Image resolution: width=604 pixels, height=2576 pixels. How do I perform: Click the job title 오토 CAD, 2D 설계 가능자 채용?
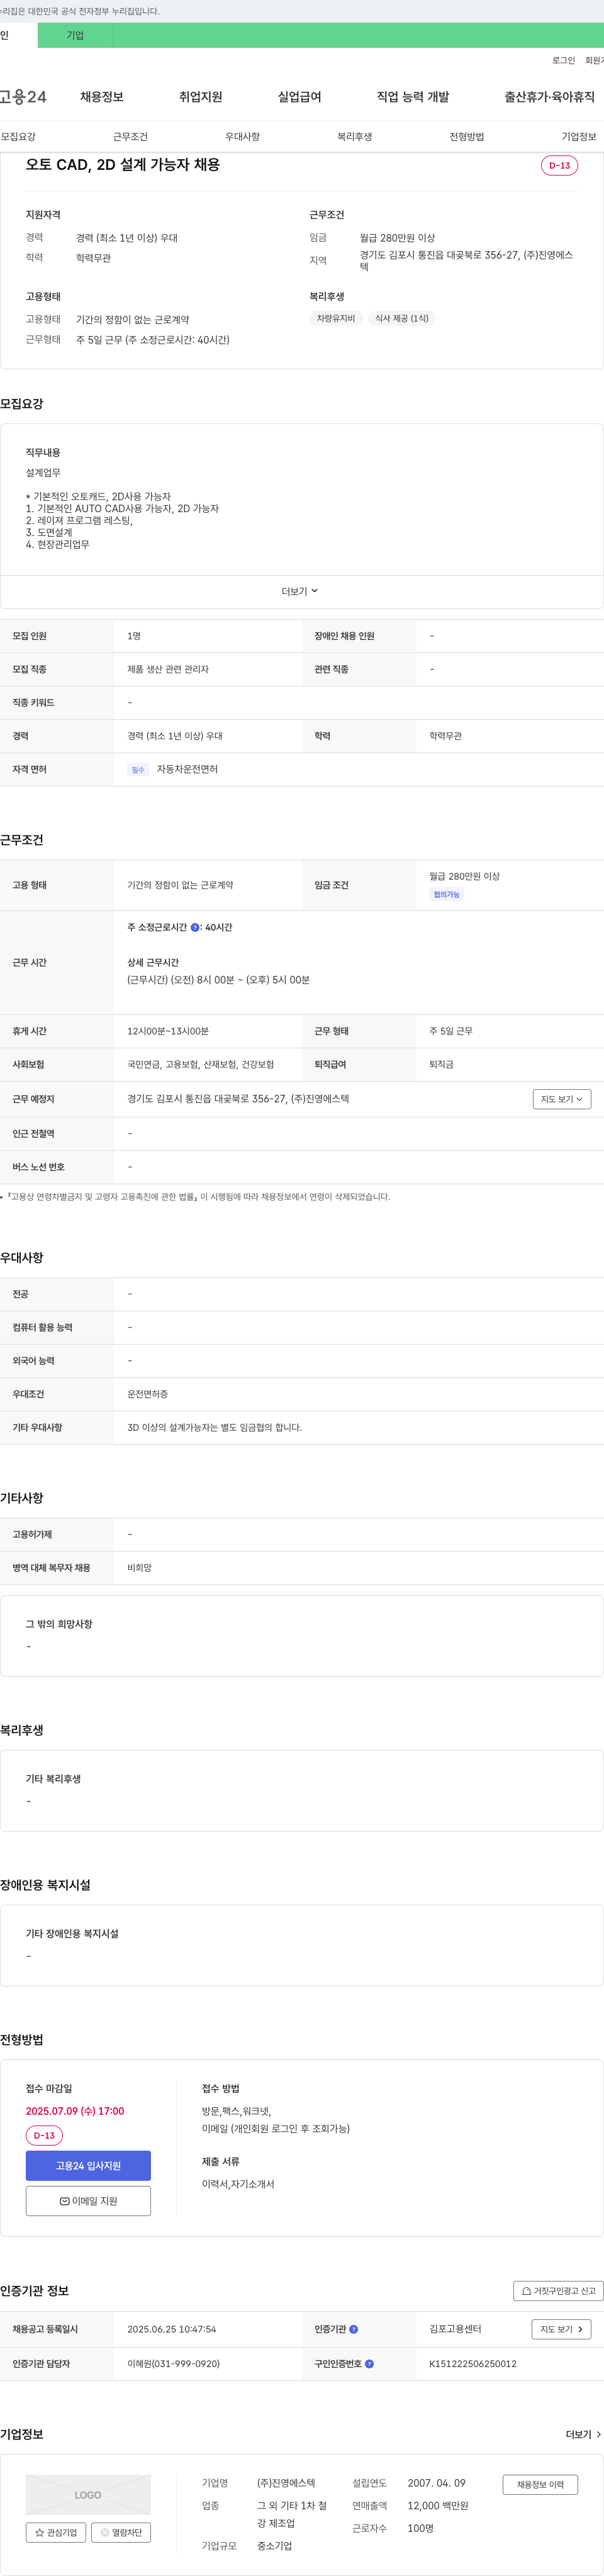(x=123, y=165)
